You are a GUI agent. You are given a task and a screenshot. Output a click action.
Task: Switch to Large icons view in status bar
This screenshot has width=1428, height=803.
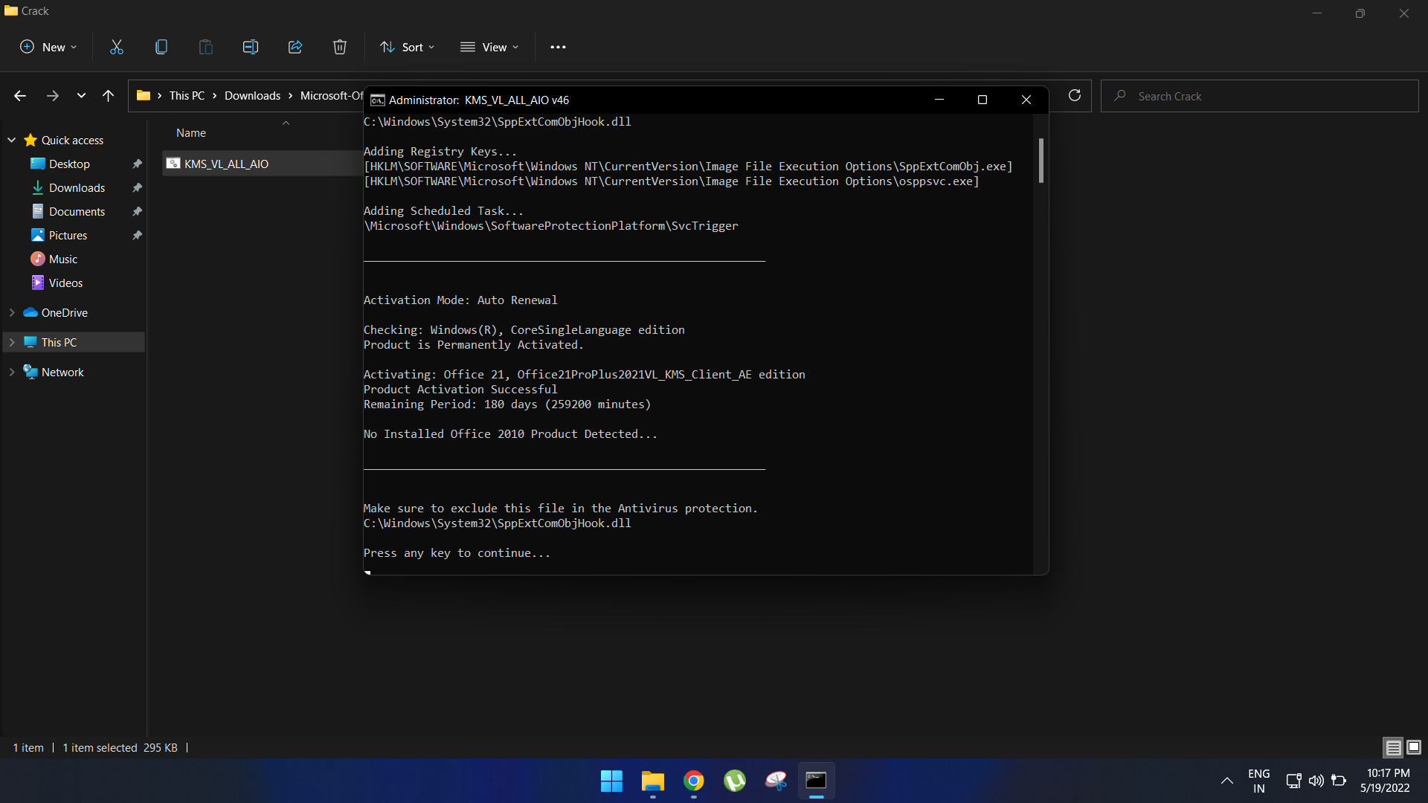[1414, 747]
